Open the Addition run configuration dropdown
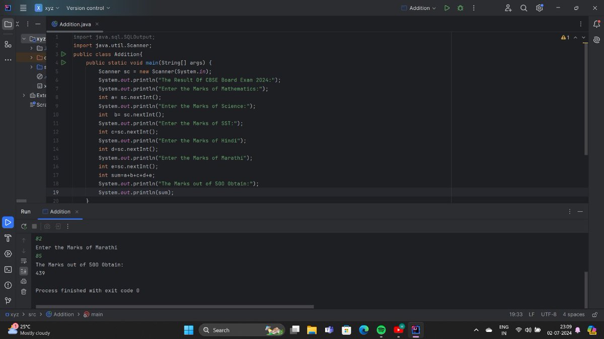The height and width of the screenshot is (339, 604). [x=419, y=8]
